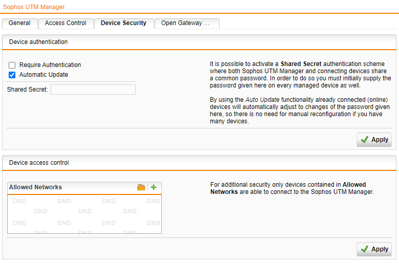Image resolution: width=399 pixels, height=263 pixels.
Task: Click the Shared Secret field label
Action: coord(27,90)
